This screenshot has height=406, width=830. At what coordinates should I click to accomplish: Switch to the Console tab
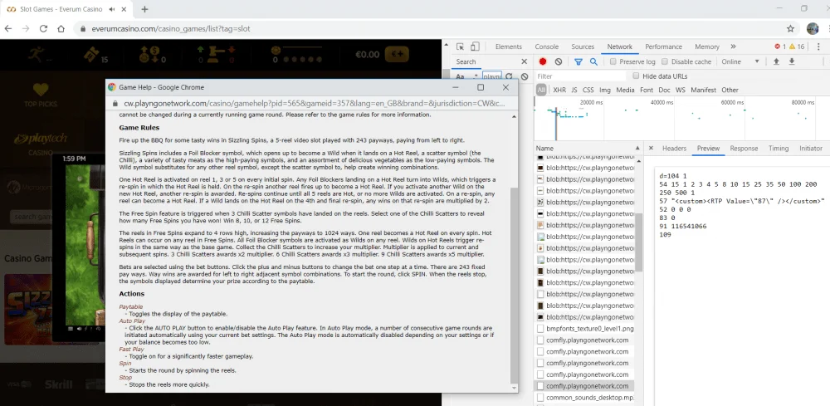pyautogui.click(x=547, y=46)
